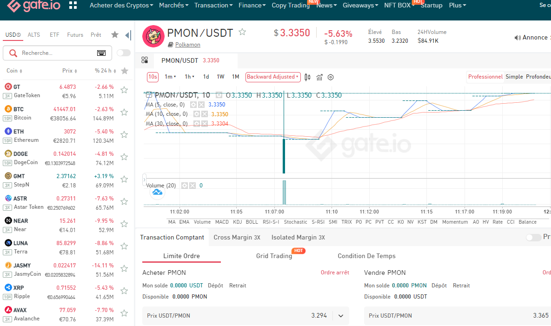The height and width of the screenshot is (326, 551).
Task: Switch to Cross Margin 3X tab
Action: [x=237, y=238]
